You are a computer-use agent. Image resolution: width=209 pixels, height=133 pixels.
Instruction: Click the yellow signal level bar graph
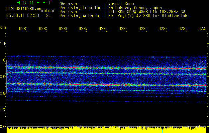click(106, 130)
